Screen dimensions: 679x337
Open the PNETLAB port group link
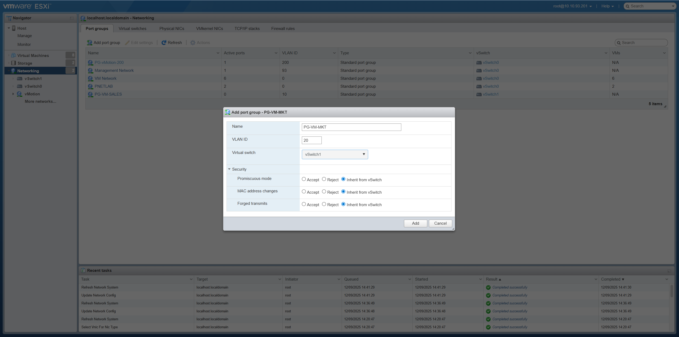pos(103,86)
